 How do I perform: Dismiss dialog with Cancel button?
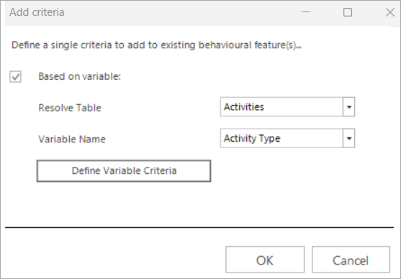(351, 260)
